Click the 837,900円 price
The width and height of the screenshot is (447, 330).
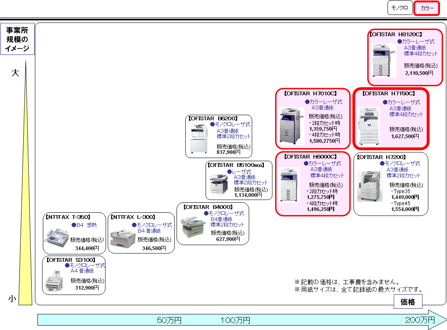click(x=228, y=152)
